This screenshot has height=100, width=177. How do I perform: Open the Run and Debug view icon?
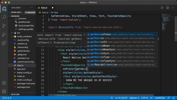point(4,34)
